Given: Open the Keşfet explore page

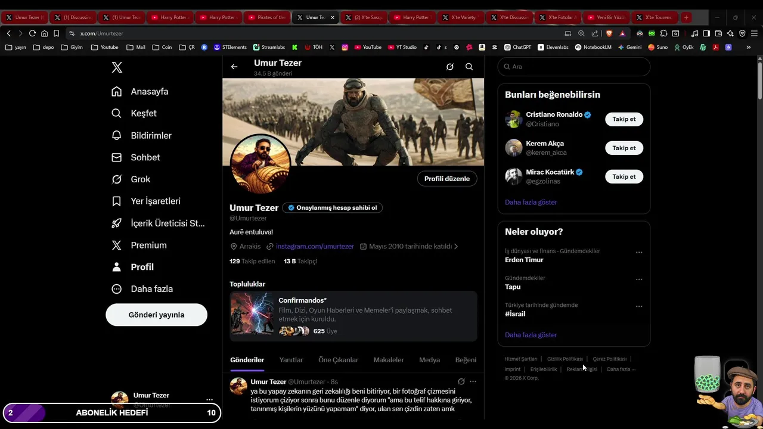Looking at the screenshot, I should 134,113.
